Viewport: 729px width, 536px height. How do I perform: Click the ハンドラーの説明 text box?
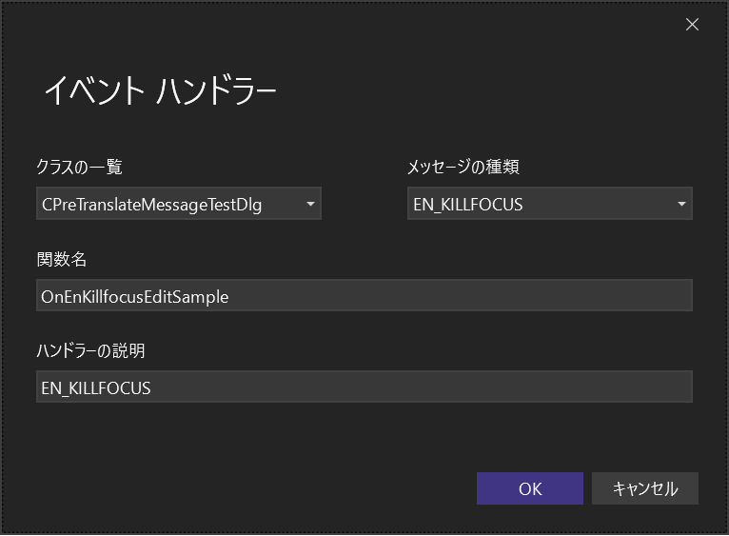click(x=364, y=387)
